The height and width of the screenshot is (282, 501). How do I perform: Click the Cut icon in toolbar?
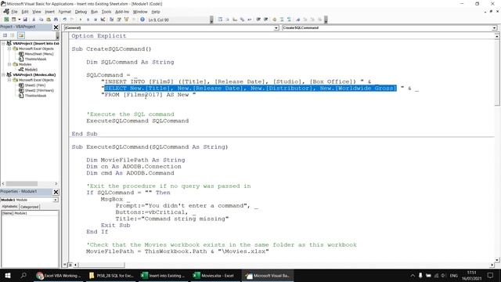coord(34,20)
